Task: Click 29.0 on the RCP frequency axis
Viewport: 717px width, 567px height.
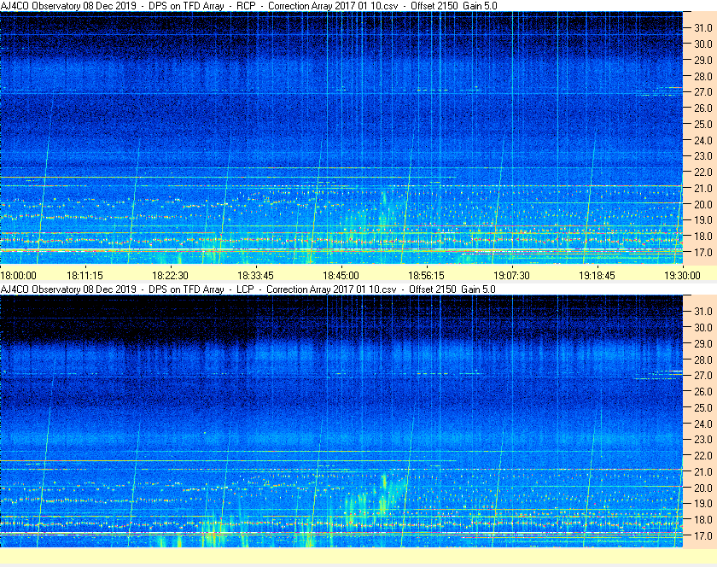Action: pyautogui.click(x=703, y=60)
